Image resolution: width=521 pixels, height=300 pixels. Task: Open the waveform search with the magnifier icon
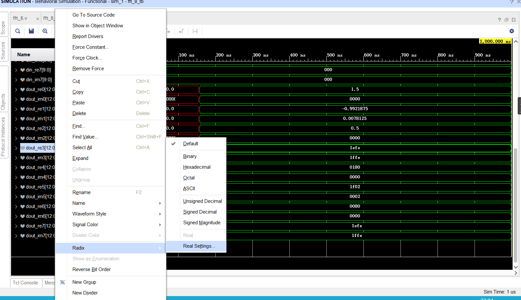(18, 31)
